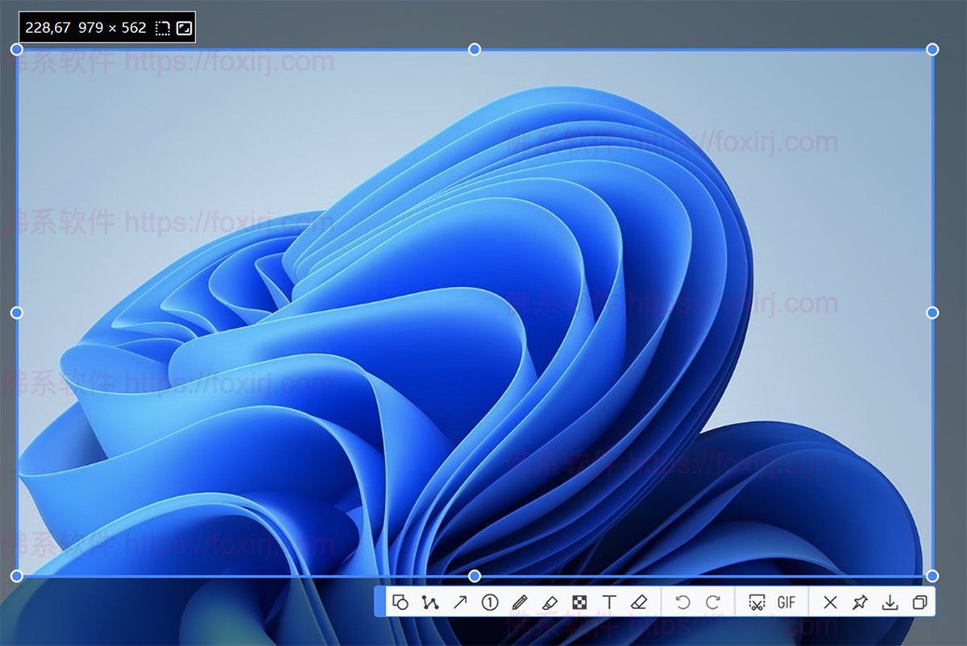Select the text annotation tool

610,602
